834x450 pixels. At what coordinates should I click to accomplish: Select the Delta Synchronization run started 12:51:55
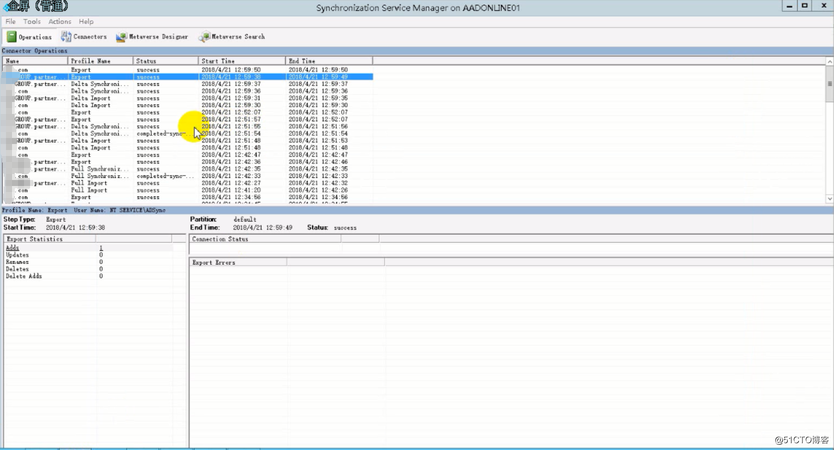(188, 127)
